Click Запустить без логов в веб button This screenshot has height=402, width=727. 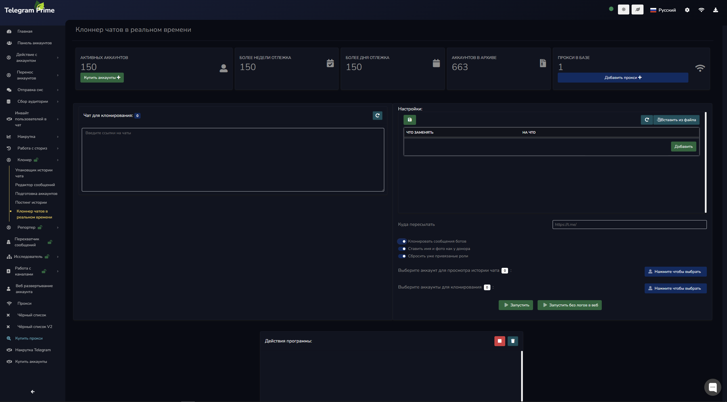569,305
